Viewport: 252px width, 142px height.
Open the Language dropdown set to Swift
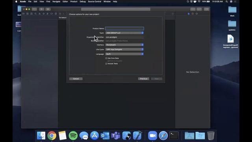124,54
